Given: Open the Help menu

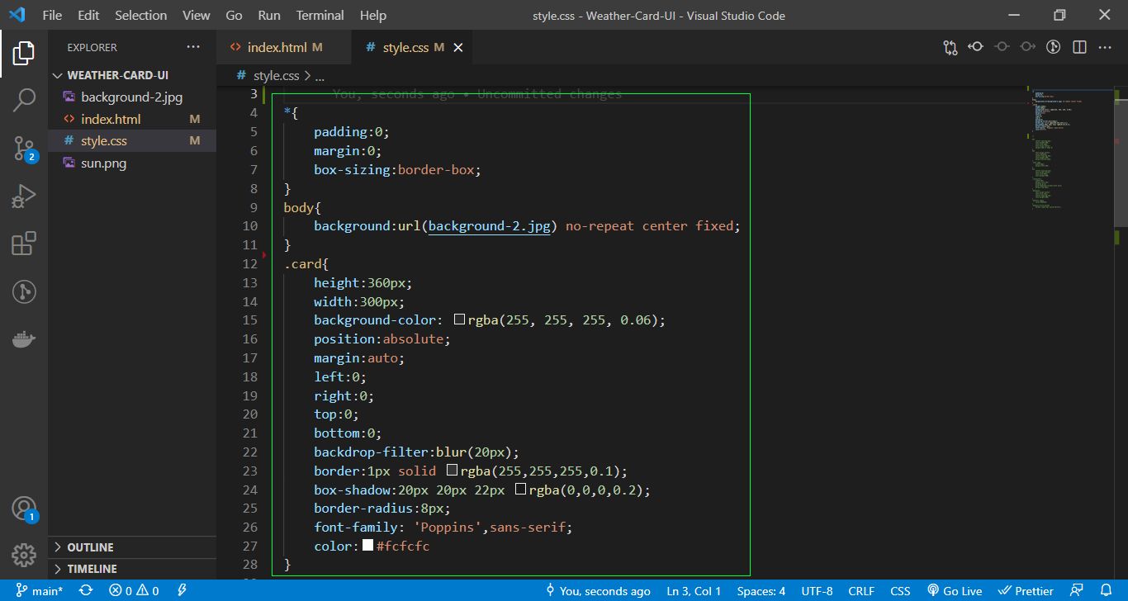Looking at the screenshot, I should (373, 15).
